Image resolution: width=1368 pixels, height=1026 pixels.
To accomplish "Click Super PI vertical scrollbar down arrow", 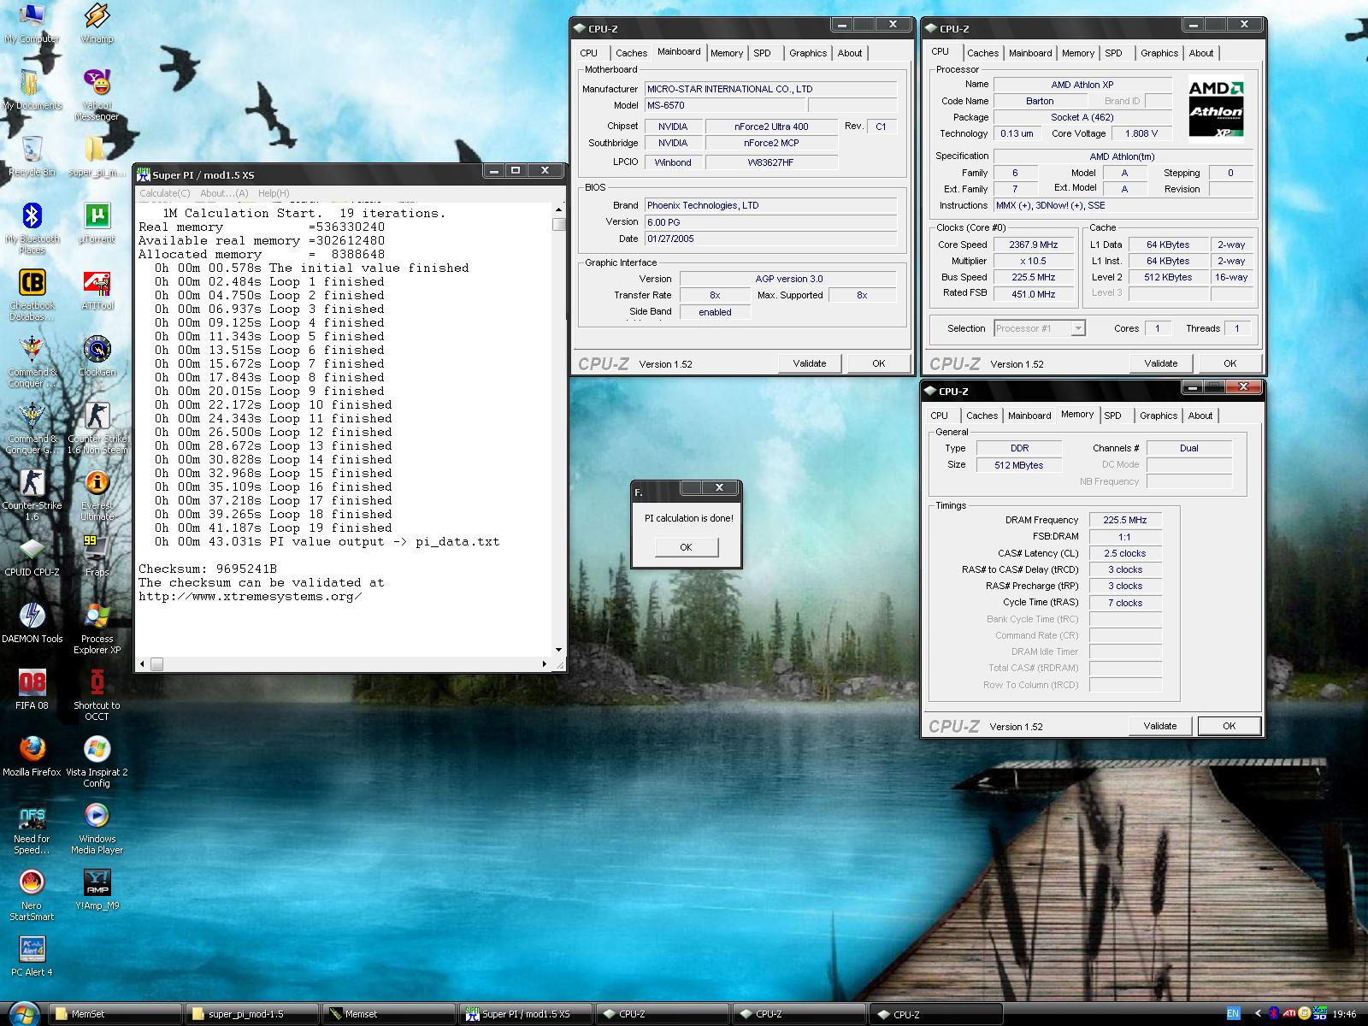I will pyautogui.click(x=559, y=650).
